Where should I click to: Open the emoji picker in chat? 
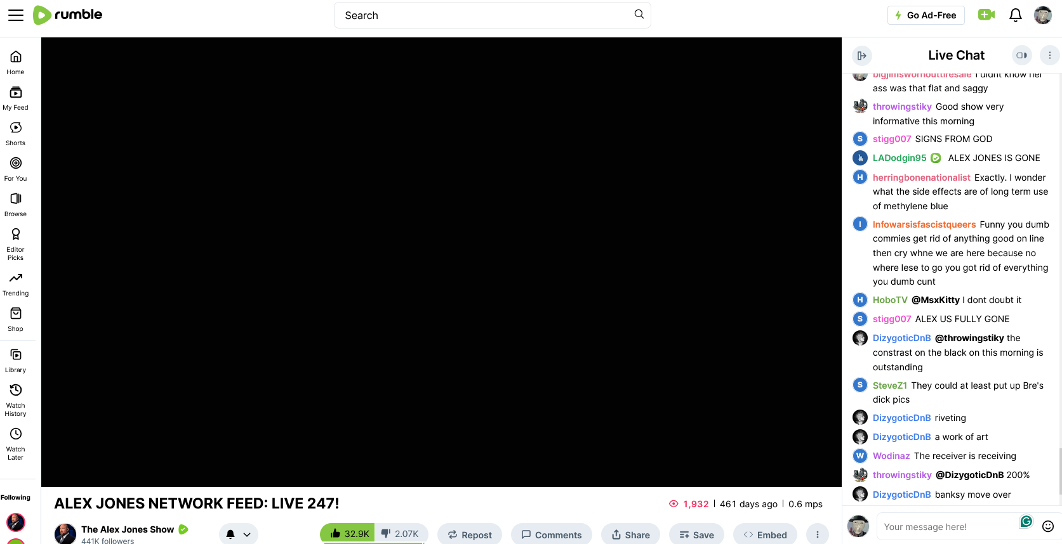click(x=1048, y=526)
